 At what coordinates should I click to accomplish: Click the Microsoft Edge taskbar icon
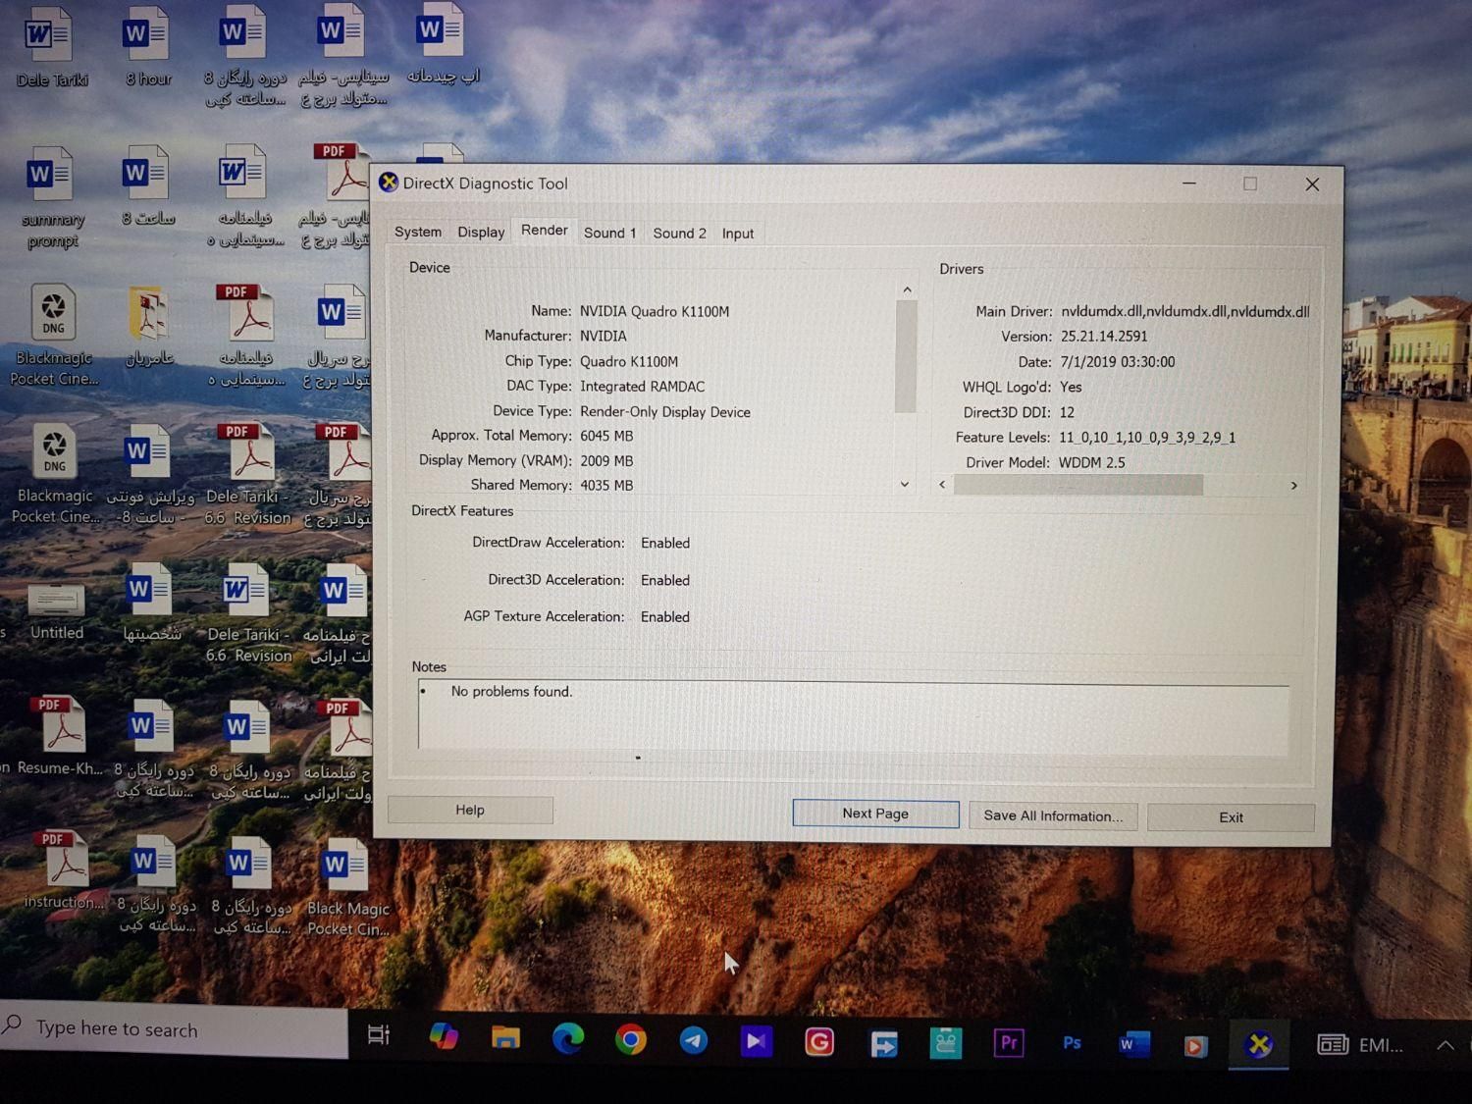(x=567, y=1038)
